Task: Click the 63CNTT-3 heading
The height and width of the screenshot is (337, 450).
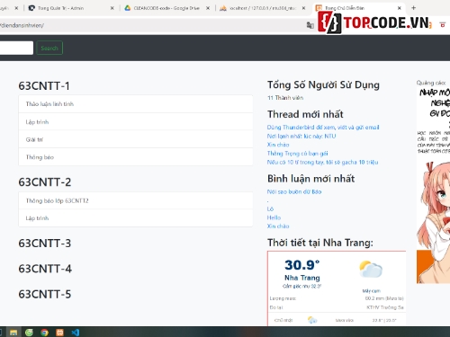Action: coord(45,244)
